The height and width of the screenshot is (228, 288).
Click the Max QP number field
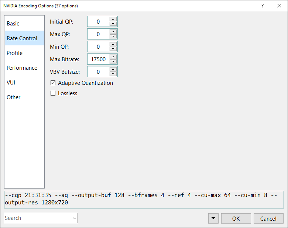click(99, 34)
